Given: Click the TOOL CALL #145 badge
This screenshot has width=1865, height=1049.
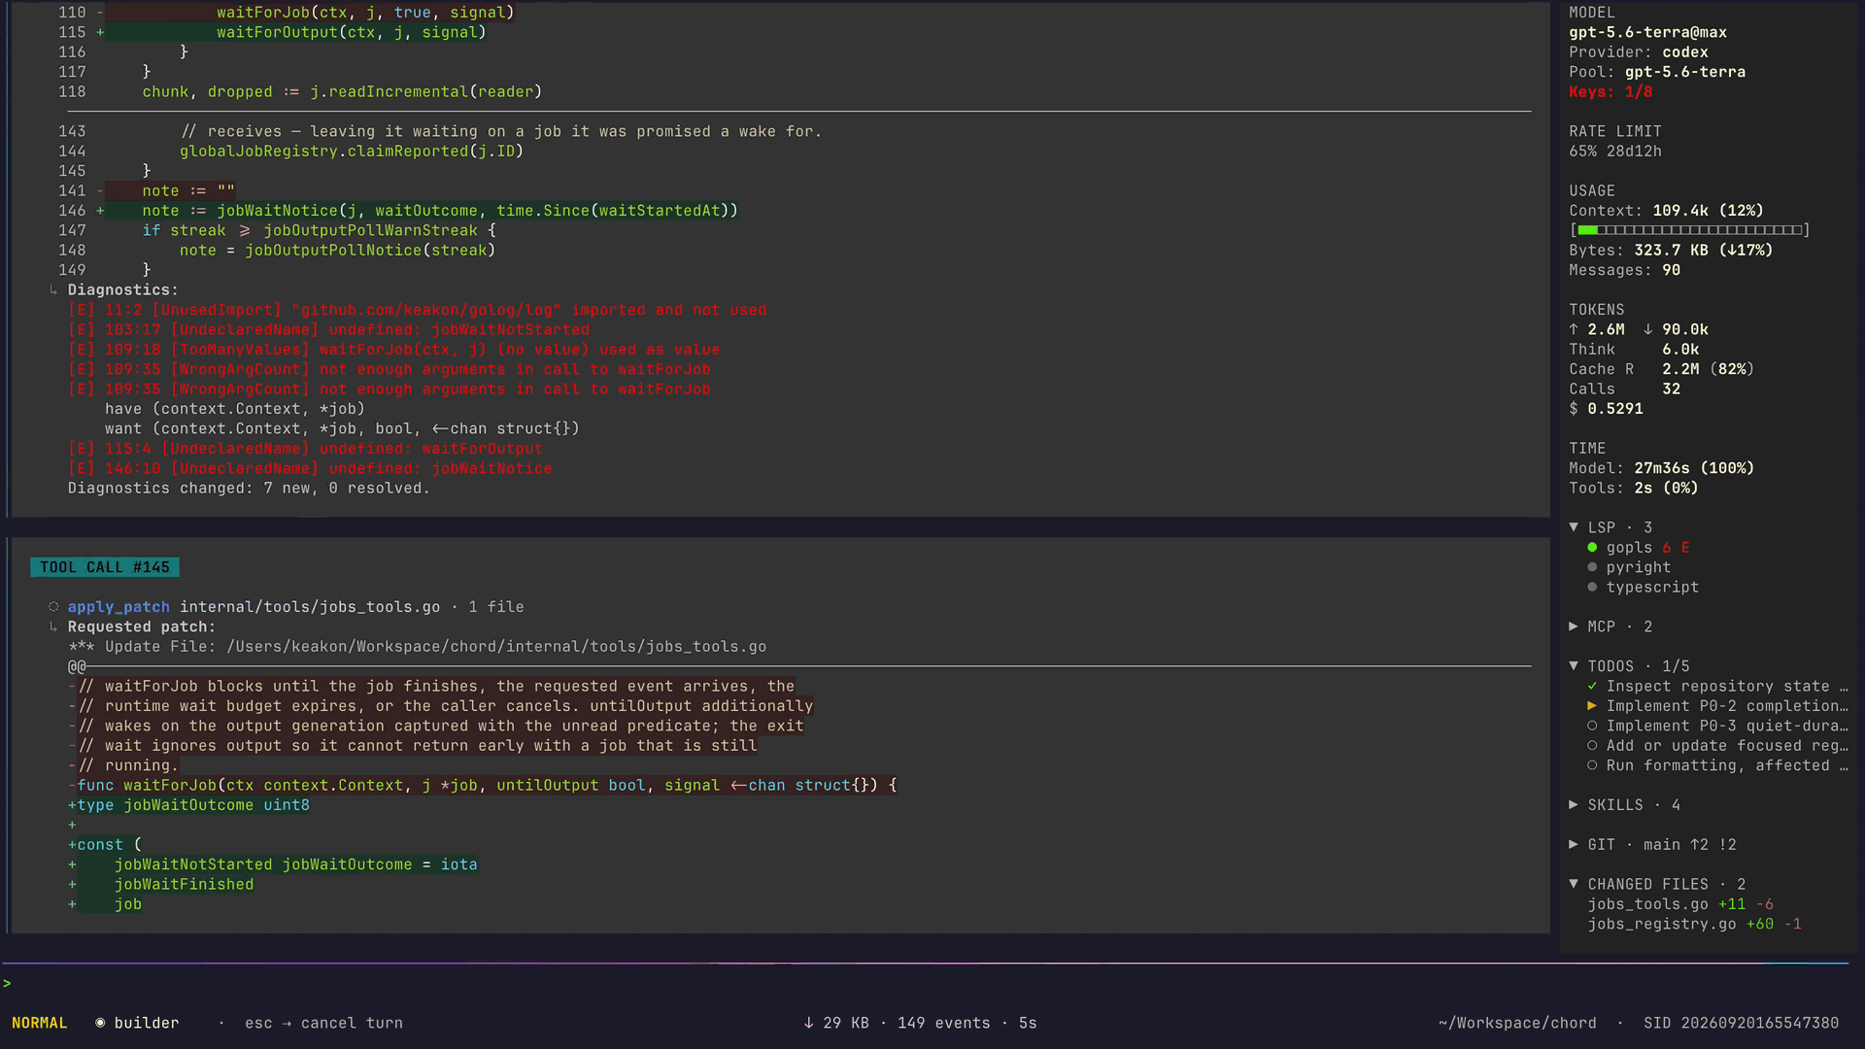Looking at the screenshot, I should click(x=105, y=567).
